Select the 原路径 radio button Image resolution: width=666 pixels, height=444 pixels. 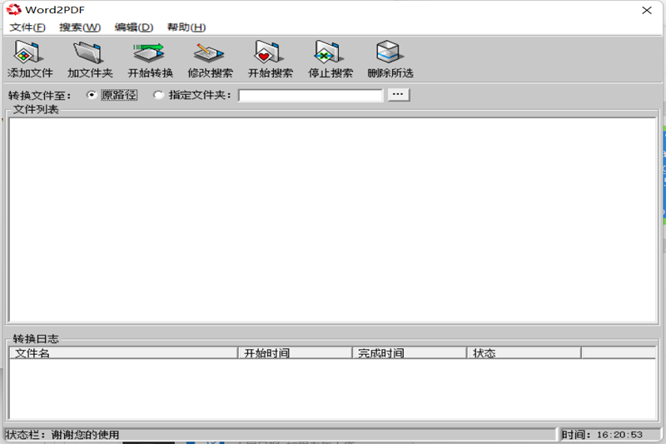92,95
